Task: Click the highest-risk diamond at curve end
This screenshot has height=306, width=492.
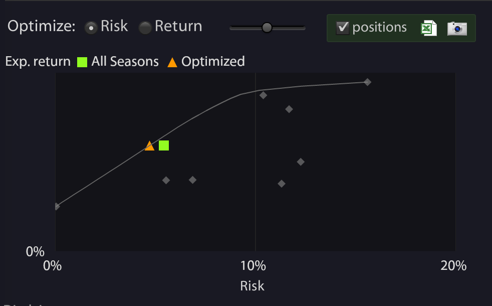Action: coord(367,82)
